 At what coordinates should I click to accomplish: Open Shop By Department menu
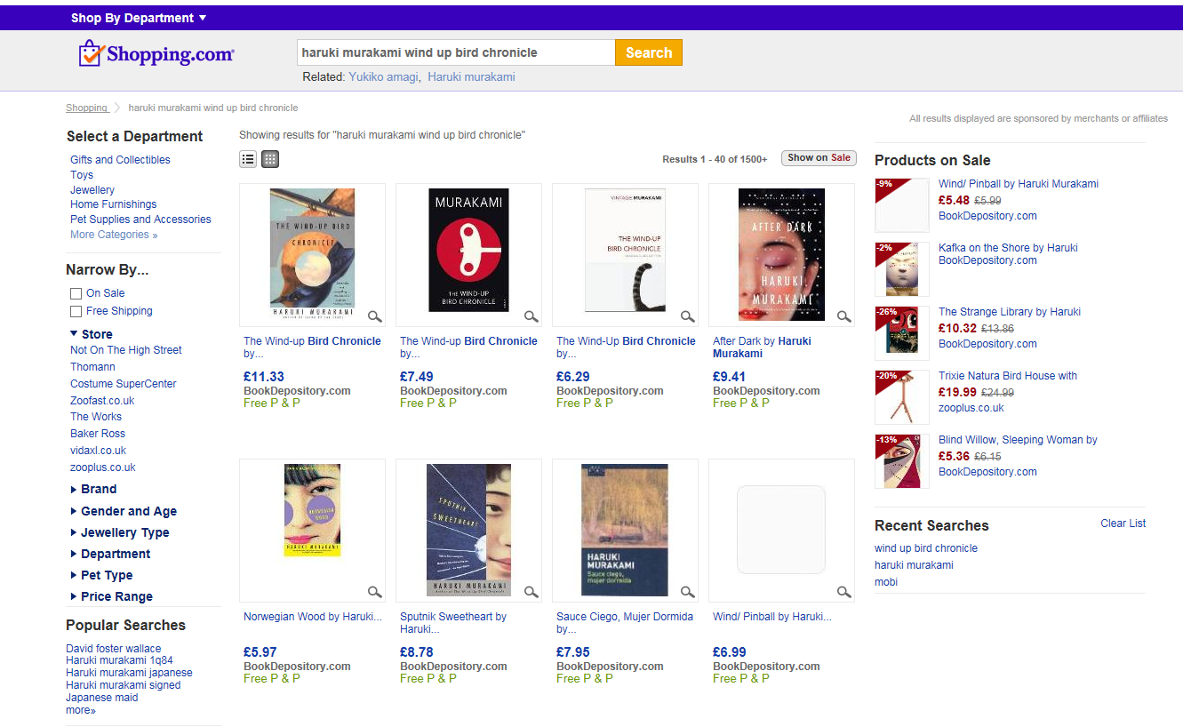pyautogui.click(x=139, y=18)
